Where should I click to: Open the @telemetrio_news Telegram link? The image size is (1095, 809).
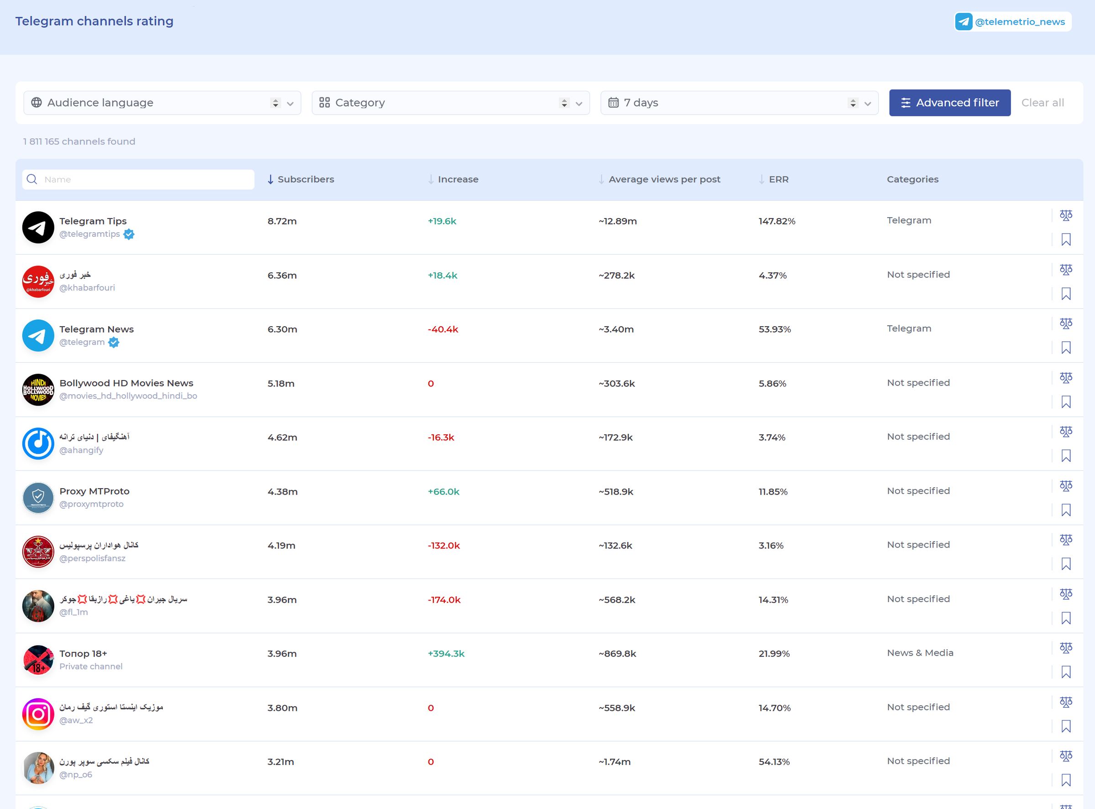pos(1012,21)
